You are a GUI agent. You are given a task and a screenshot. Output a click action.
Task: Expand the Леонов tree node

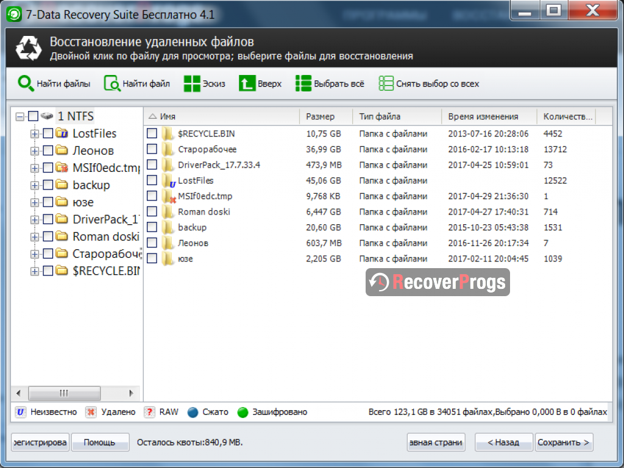[34, 151]
